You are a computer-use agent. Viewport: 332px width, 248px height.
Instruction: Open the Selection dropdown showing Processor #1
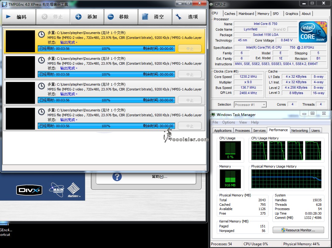(250, 105)
